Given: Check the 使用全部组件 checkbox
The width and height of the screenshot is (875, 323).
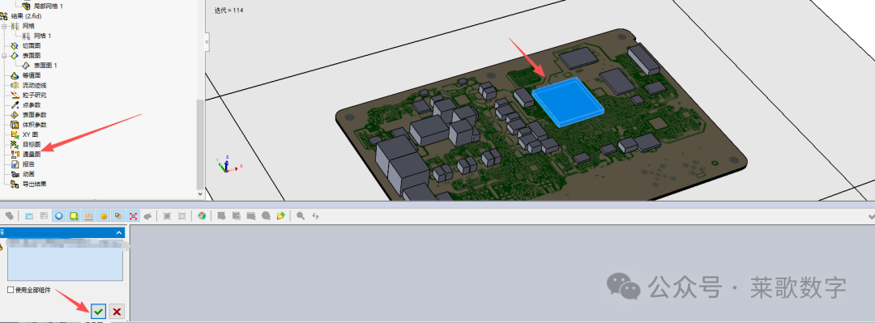Looking at the screenshot, I should (11, 290).
